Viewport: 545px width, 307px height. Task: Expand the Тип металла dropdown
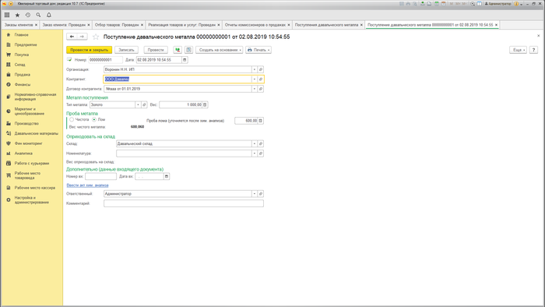click(x=138, y=104)
